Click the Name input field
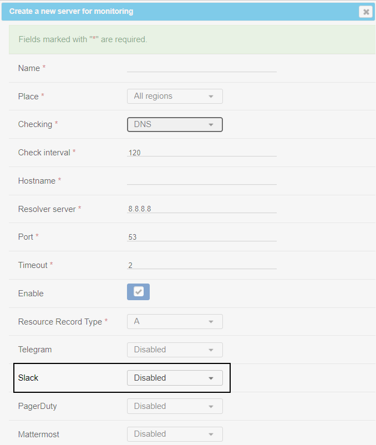The image size is (376, 445). pos(202,68)
